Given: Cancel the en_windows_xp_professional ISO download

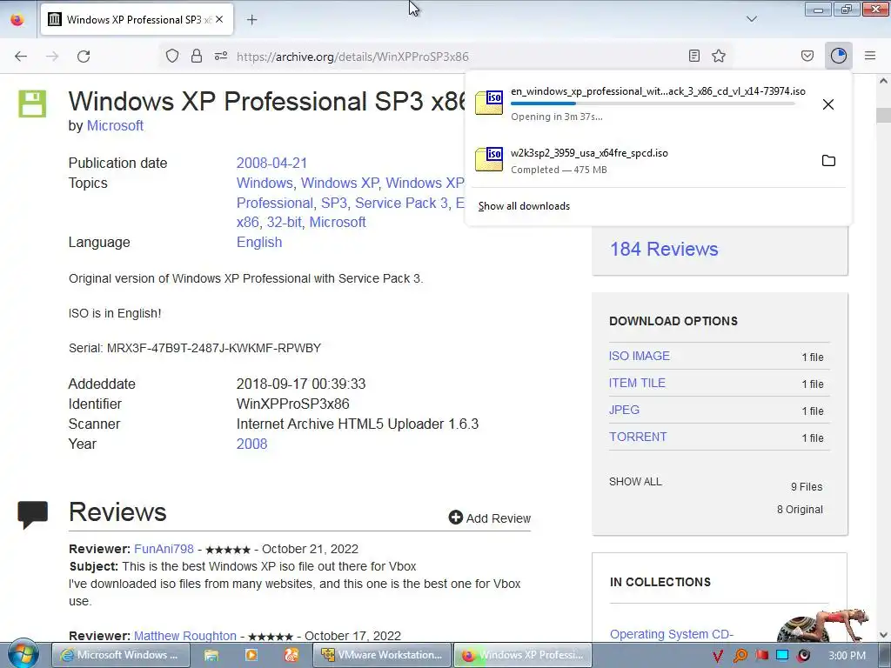Looking at the screenshot, I should [828, 104].
